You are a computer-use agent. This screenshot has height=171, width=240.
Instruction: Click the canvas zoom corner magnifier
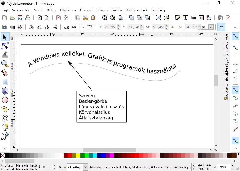coord(216,34)
